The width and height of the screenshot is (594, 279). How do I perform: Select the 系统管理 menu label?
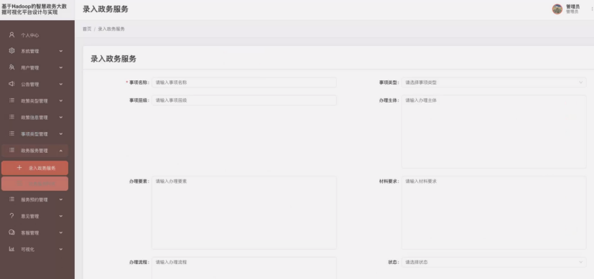[30, 51]
